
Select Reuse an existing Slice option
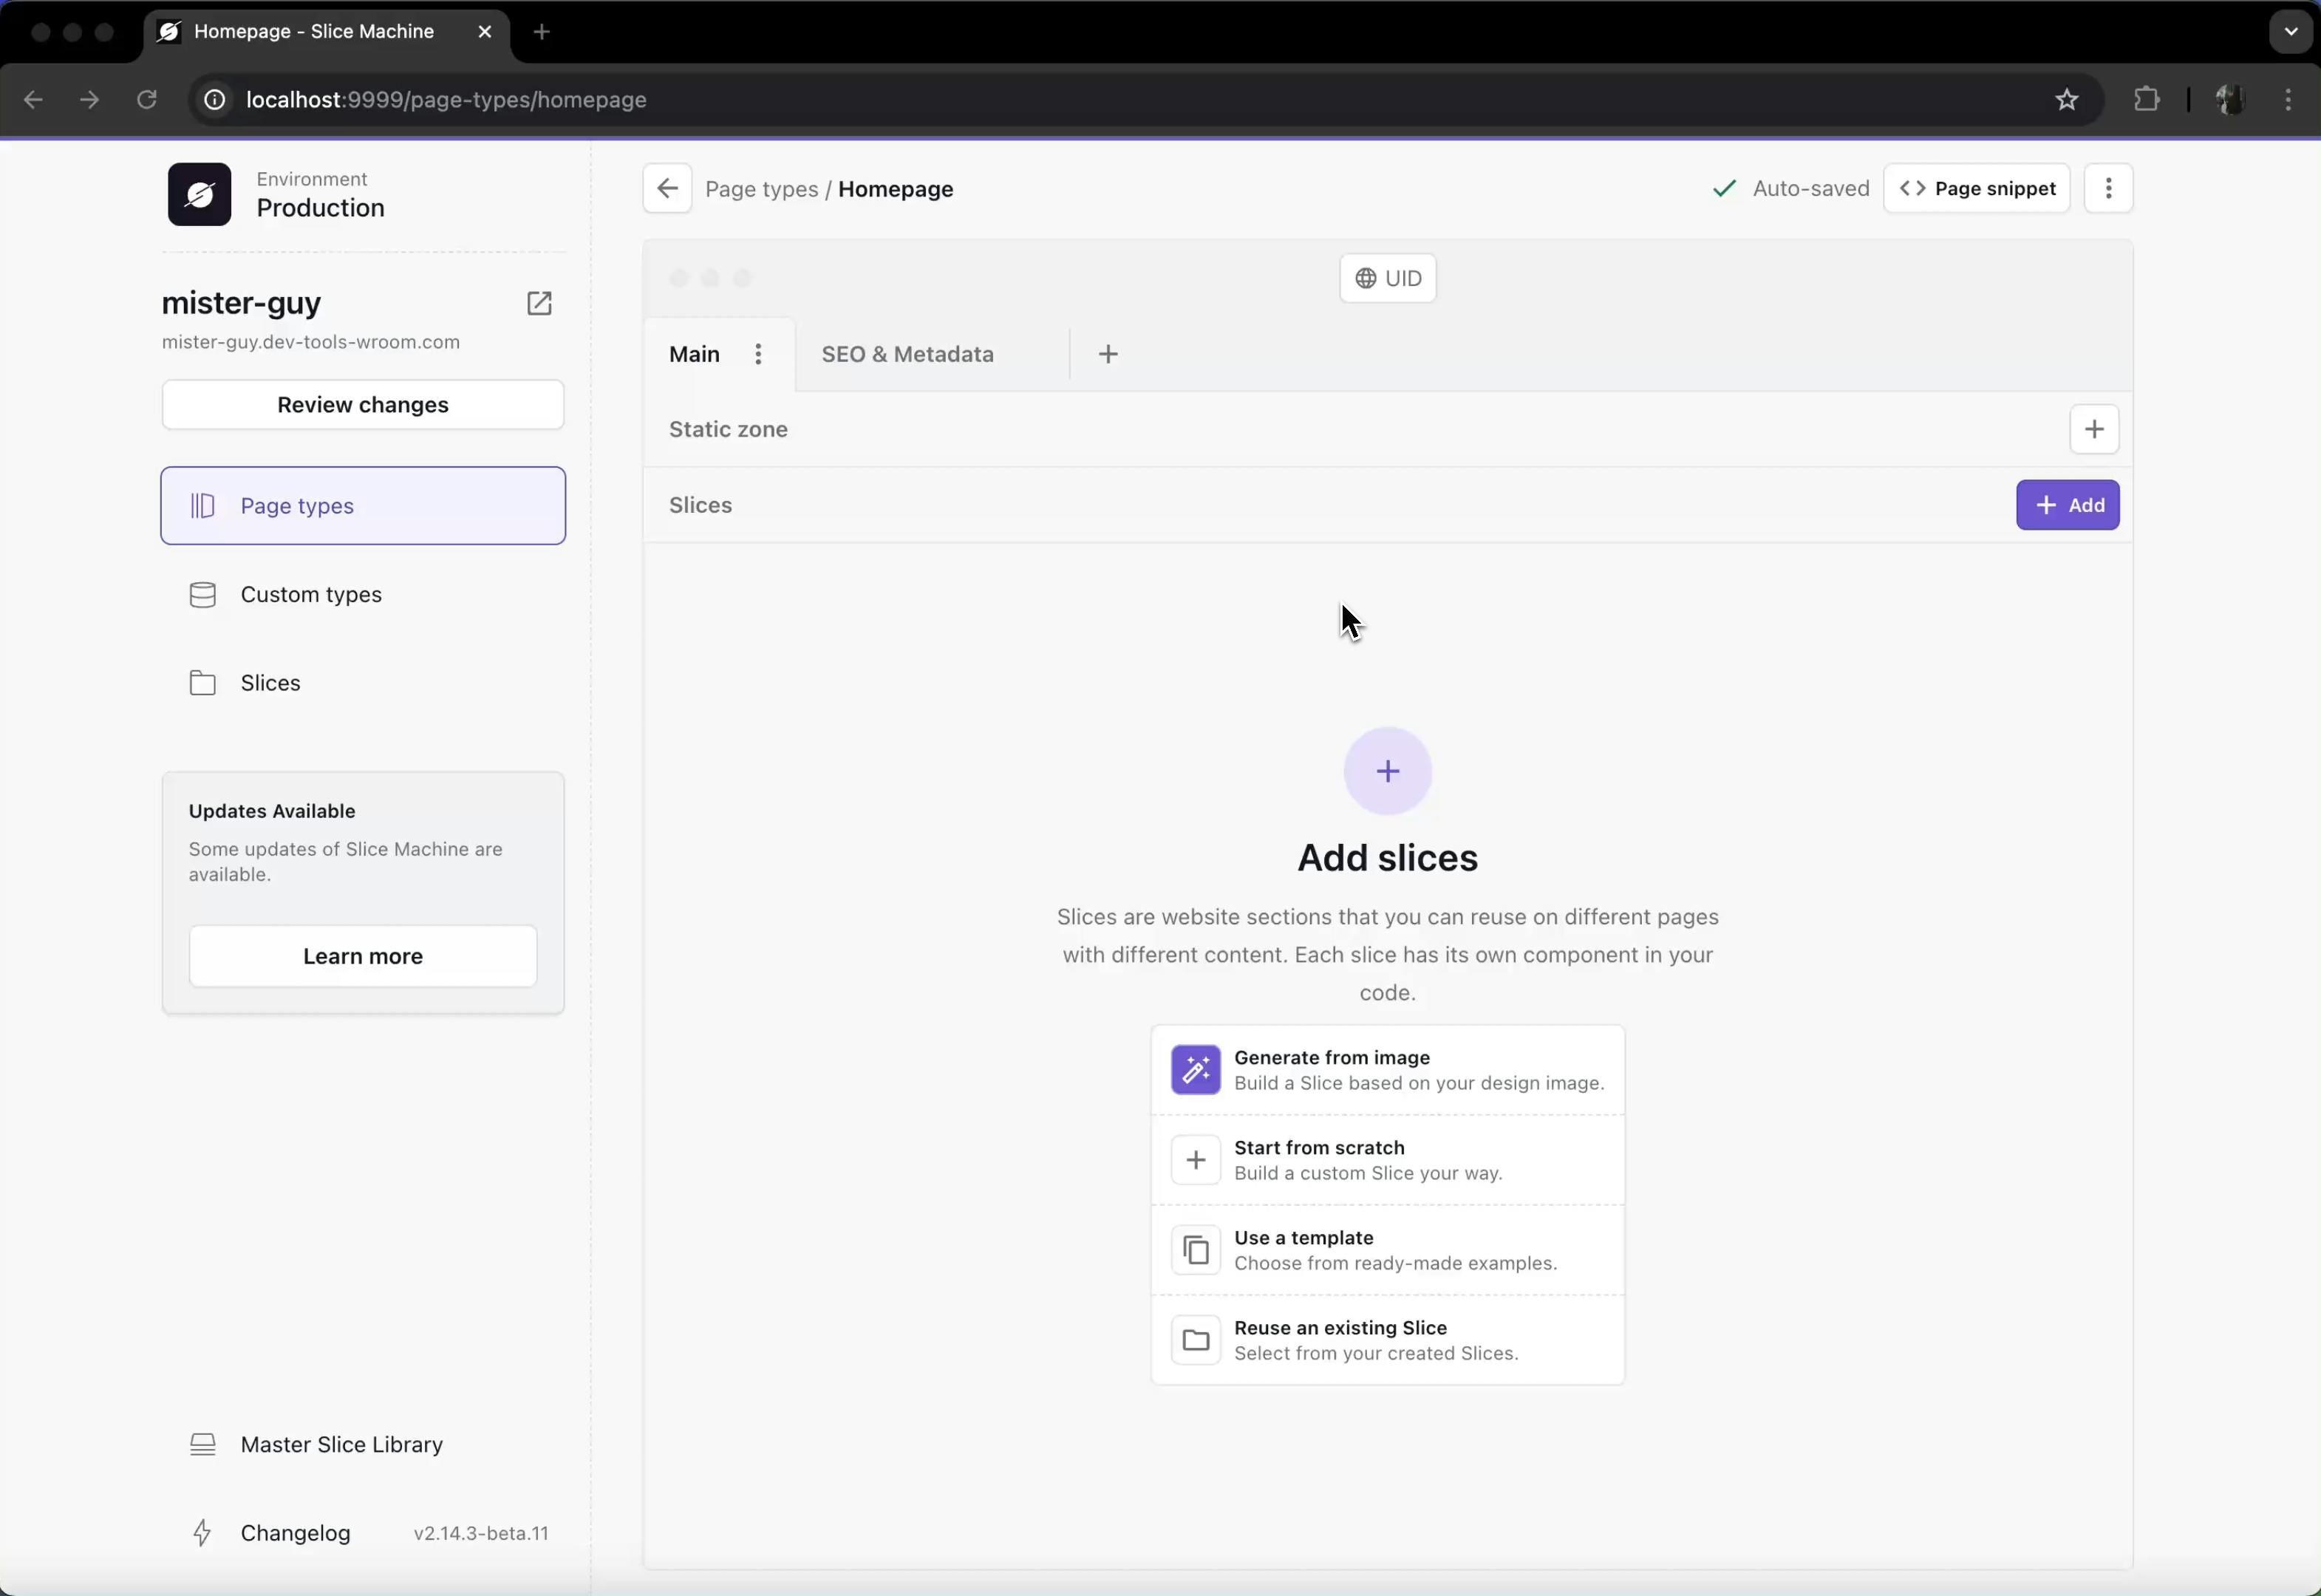pyautogui.click(x=1387, y=1340)
